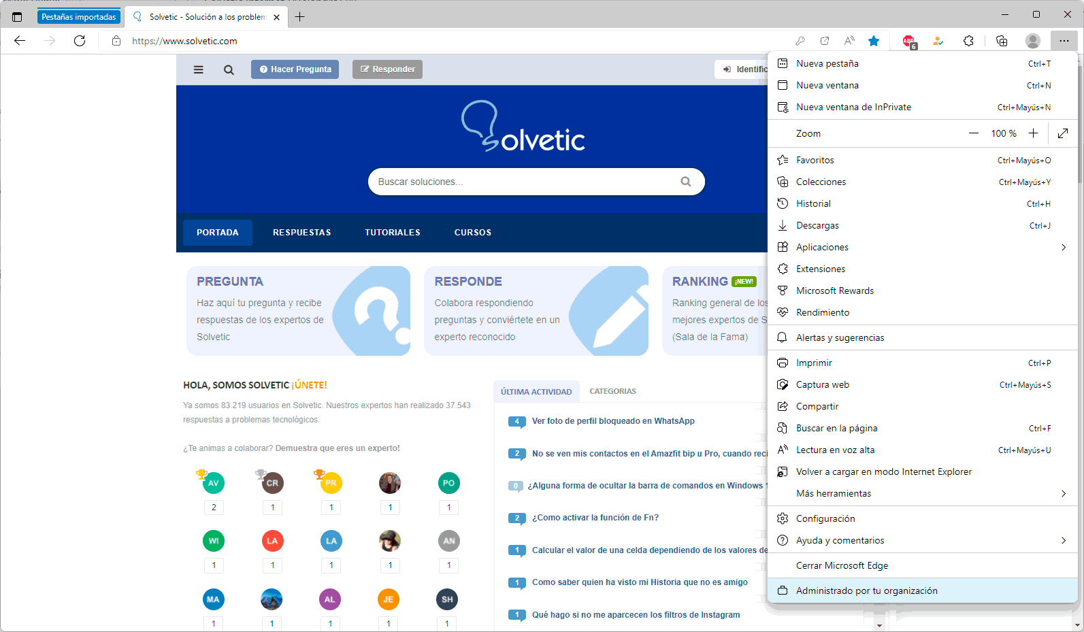Image resolution: width=1084 pixels, height=632 pixels.
Task: Click the Responder button
Action: [387, 69]
